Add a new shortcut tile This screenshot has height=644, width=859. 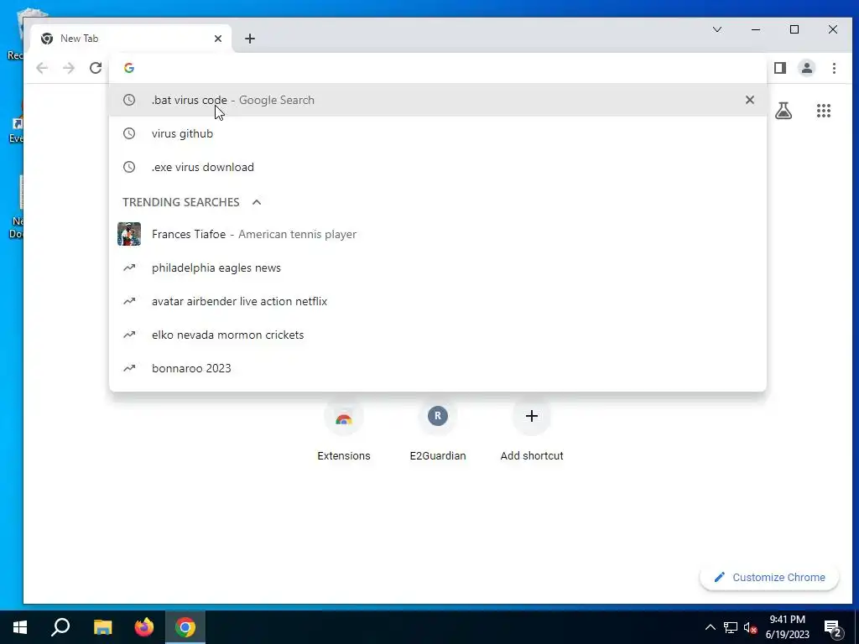coord(531,432)
